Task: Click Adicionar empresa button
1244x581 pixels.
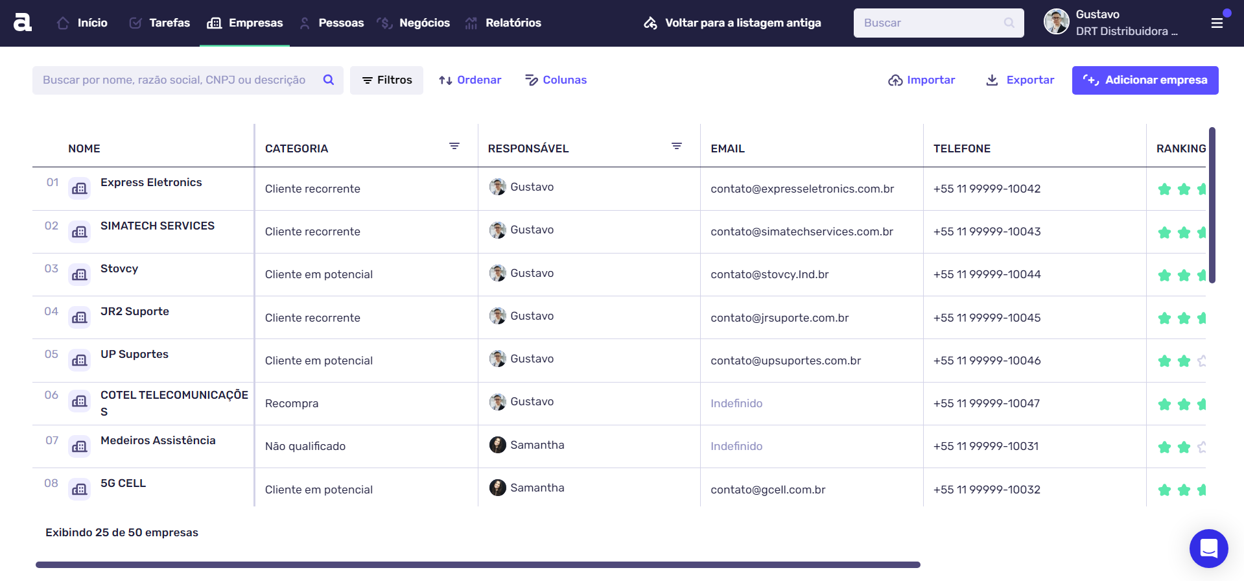Action: click(x=1145, y=80)
